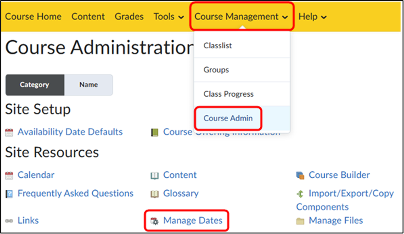Click the Frequently Asked Questions icon
Viewport: 404px width, 234px height.
click(x=9, y=194)
